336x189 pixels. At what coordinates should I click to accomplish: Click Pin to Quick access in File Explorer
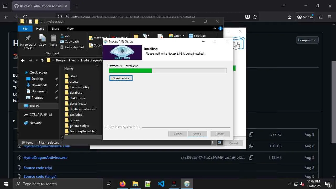(x=28, y=42)
